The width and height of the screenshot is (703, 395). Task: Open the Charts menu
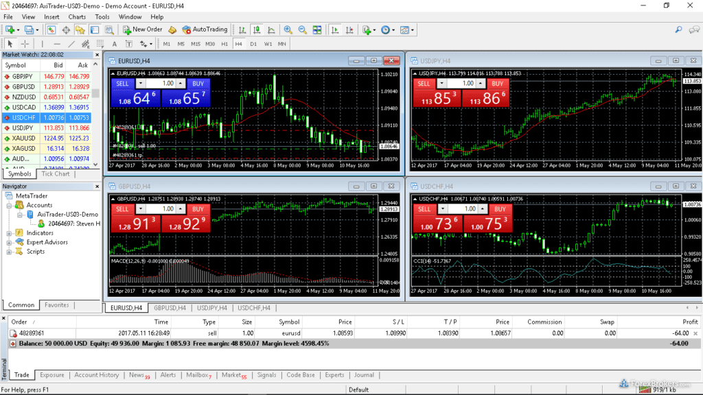(76, 16)
